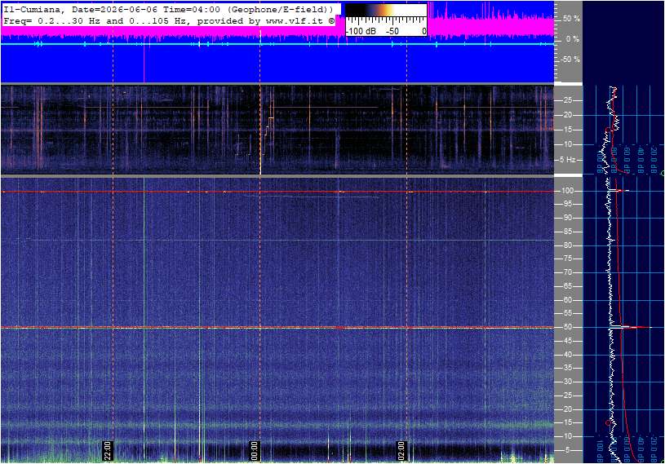Click the 100 Hz peak in spectrum graph
The image size is (665, 464).
[620, 191]
